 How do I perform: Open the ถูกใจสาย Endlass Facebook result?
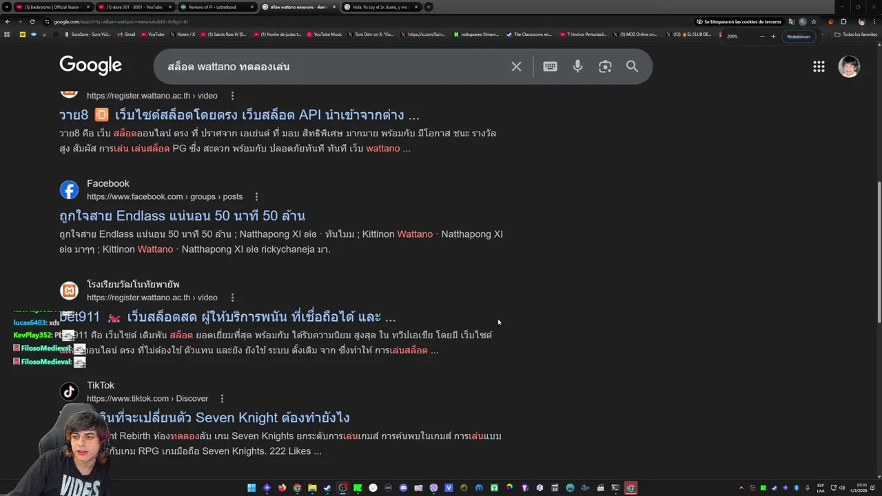click(182, 216)
